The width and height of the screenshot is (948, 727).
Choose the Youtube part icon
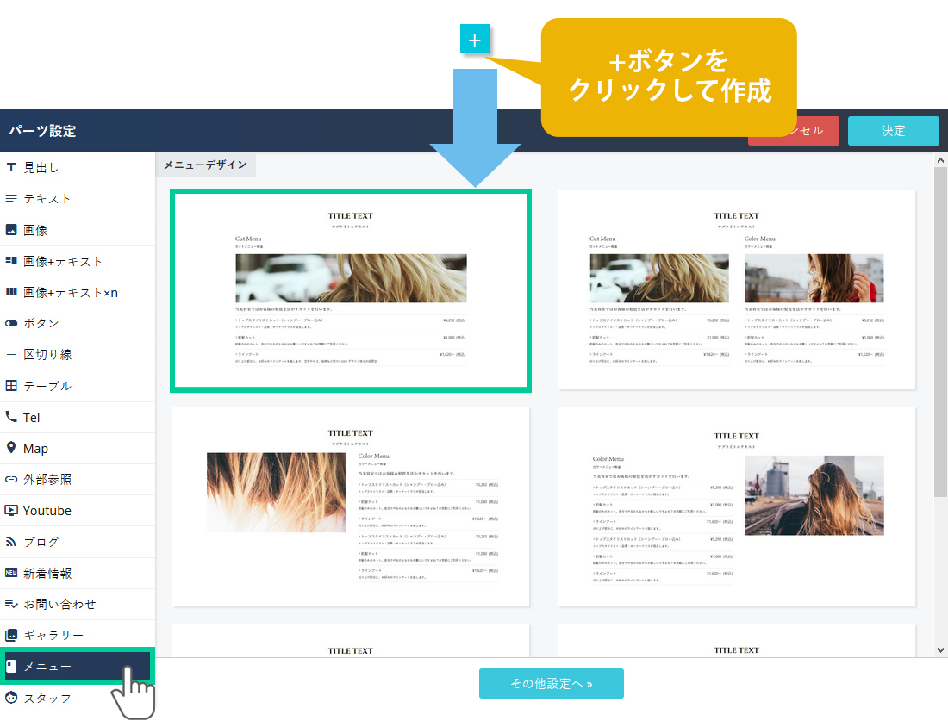click(11, 510)
